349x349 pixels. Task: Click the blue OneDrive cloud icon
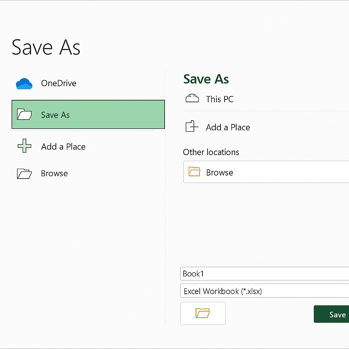pos(24,84)
